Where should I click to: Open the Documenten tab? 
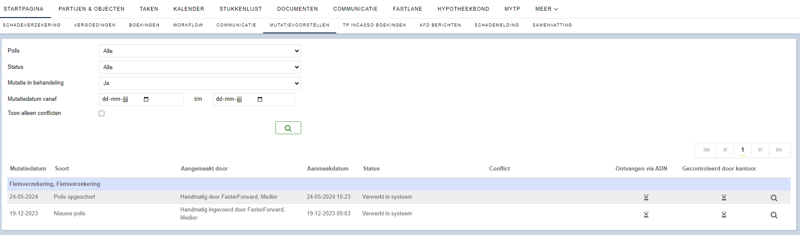click(297, 9)
